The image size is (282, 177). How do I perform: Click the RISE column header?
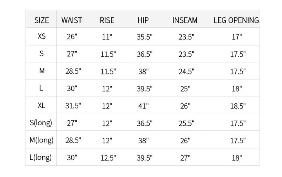pos(107,20)
